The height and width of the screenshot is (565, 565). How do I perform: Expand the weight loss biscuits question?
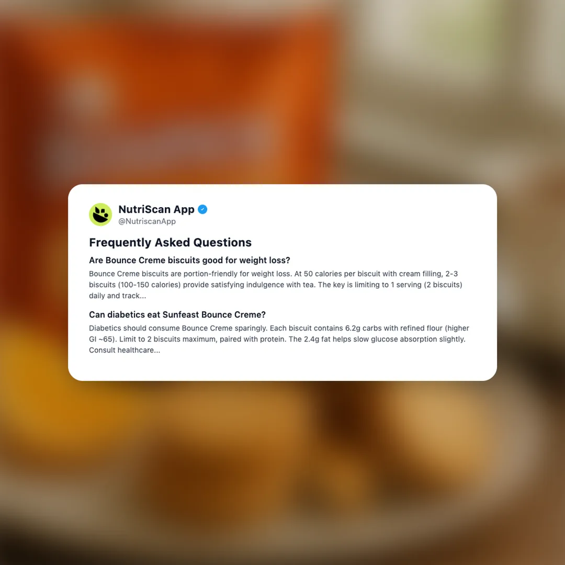(x=189, y=260)
